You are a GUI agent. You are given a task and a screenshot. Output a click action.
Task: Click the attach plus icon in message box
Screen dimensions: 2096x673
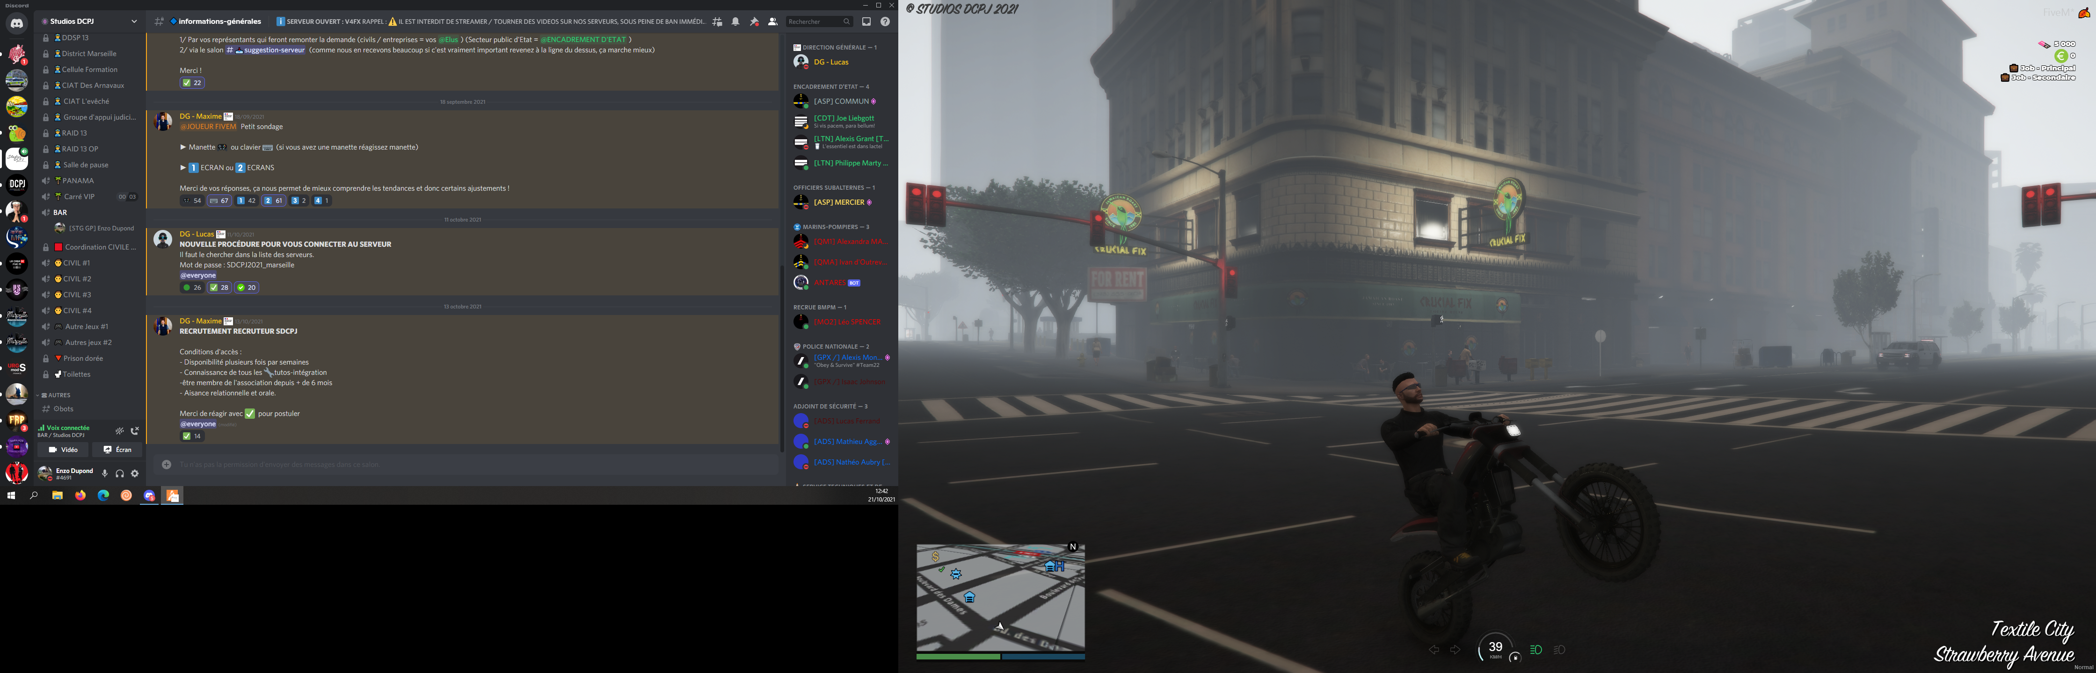pos(166,465)
